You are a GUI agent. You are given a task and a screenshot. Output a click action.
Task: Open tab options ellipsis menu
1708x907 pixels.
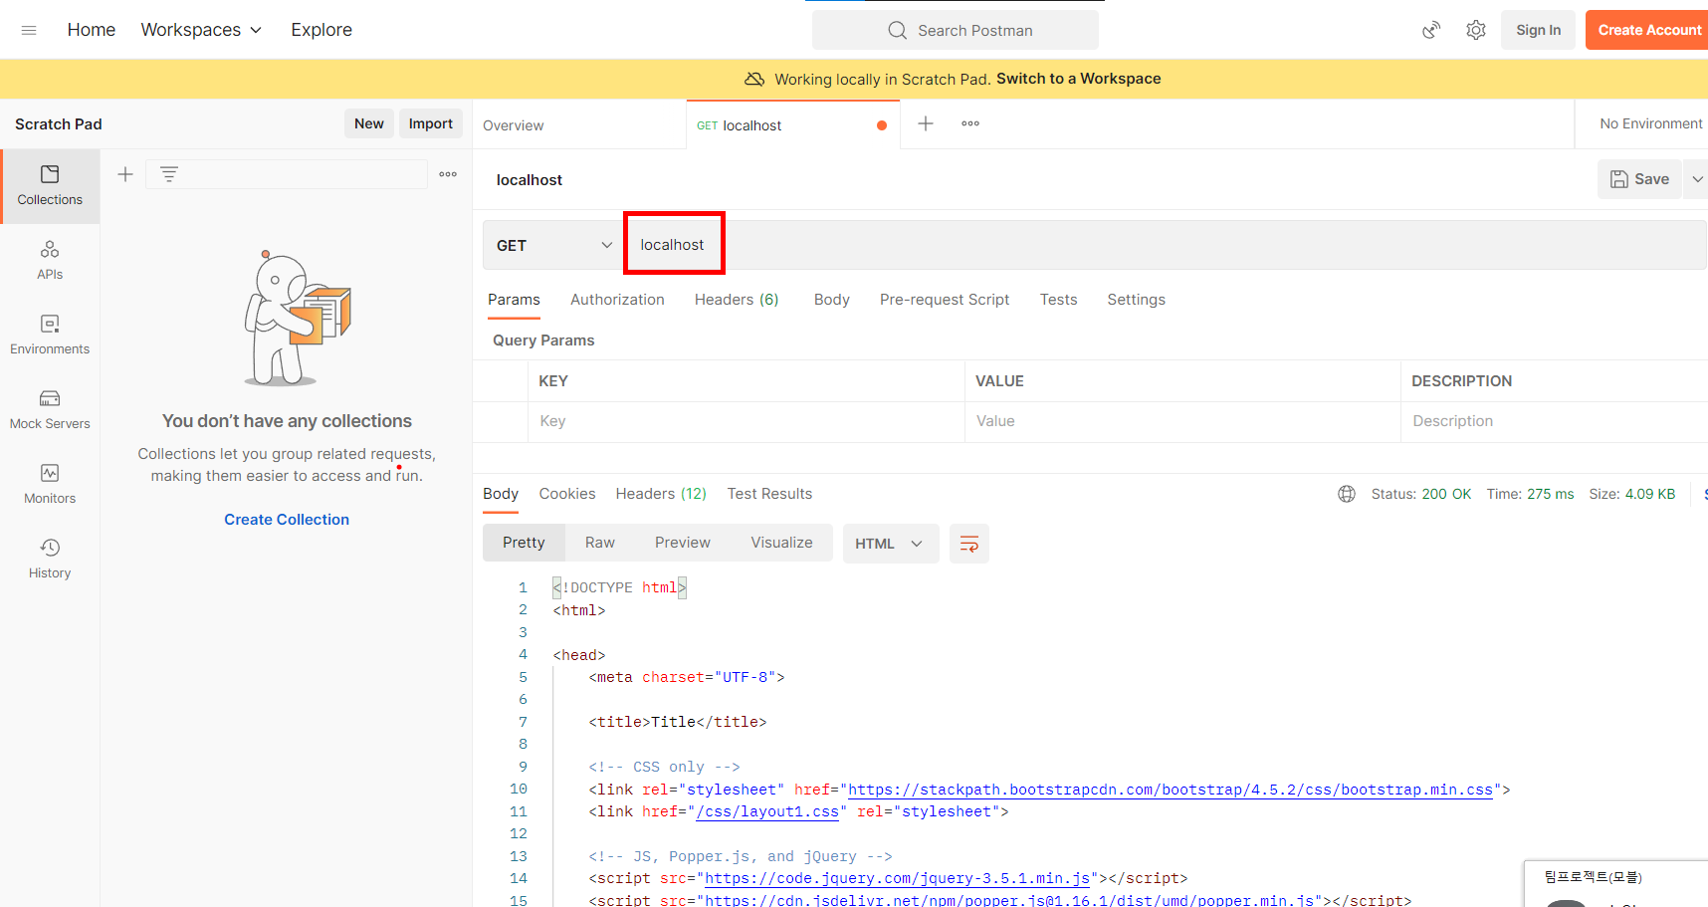coord(970,123)
